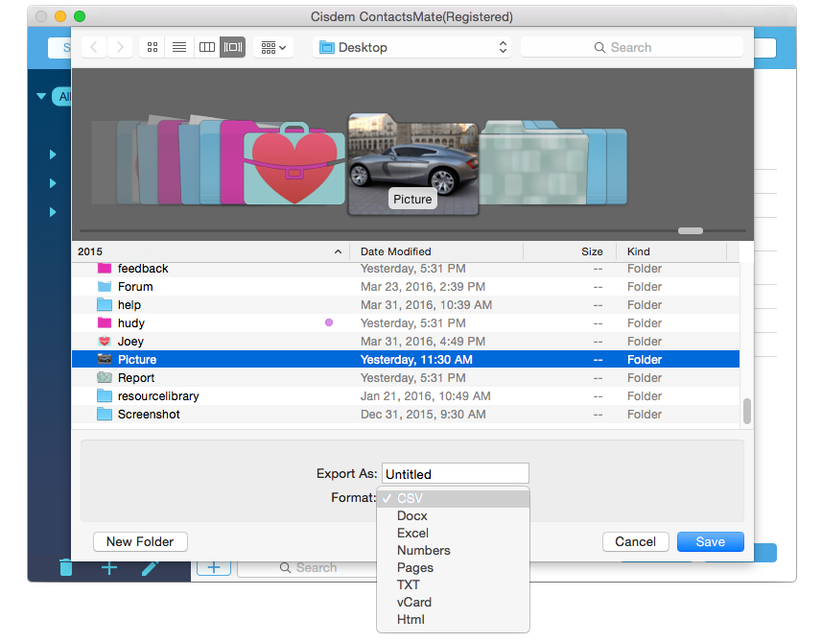Sort files by Size column
Screen dimensions: 822x643
[x=570, y=251]
